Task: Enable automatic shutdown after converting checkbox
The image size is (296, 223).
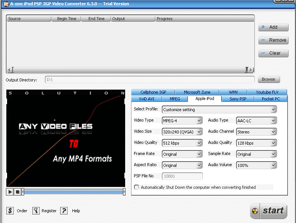Action: click(x=136, y=187)
